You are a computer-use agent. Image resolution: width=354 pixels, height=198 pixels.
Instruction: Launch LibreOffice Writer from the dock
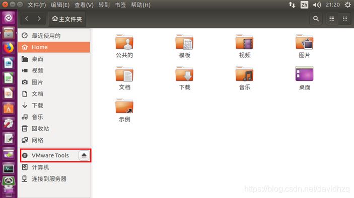[x=9, y=63]
